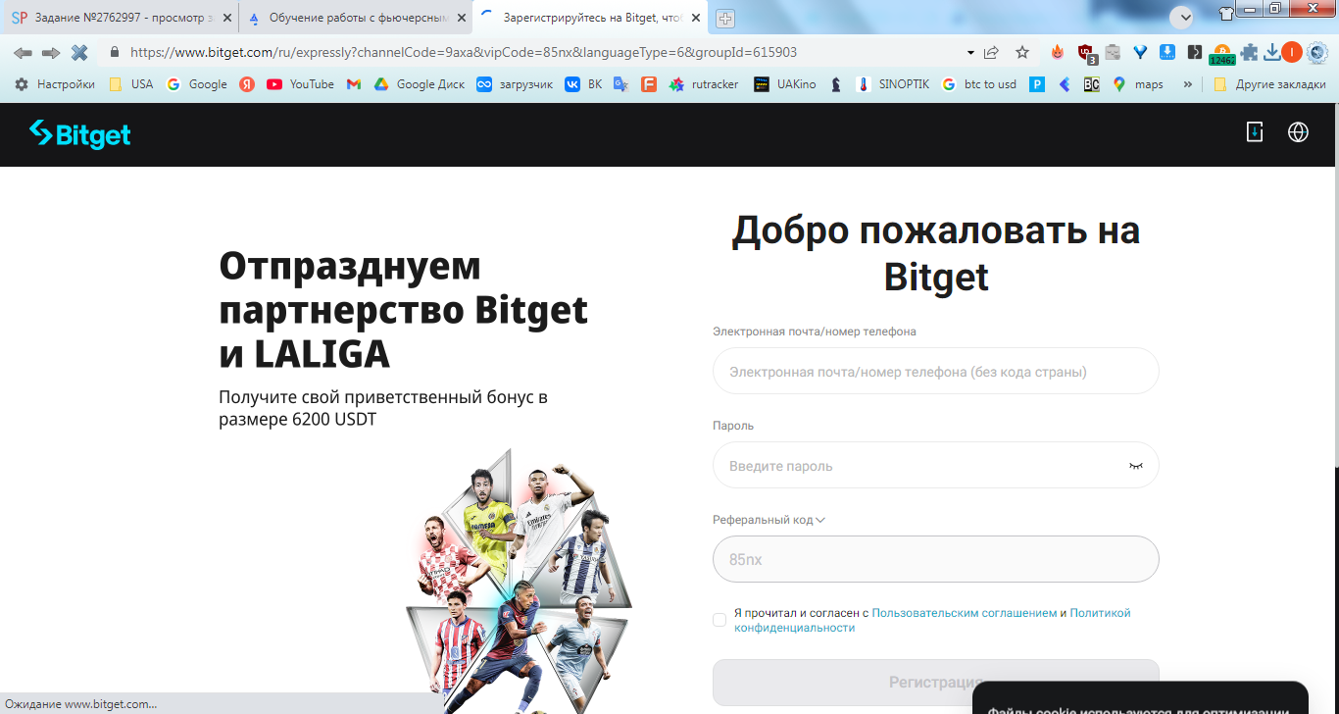This screenshot has height=714, width=1339.
Task: Open the 'ВК' bookmark
Action: pos(584,84)
